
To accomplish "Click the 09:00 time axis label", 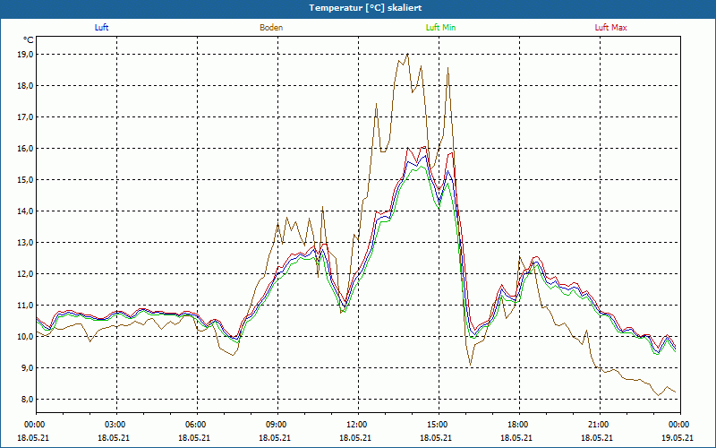I will pos(277,425).
